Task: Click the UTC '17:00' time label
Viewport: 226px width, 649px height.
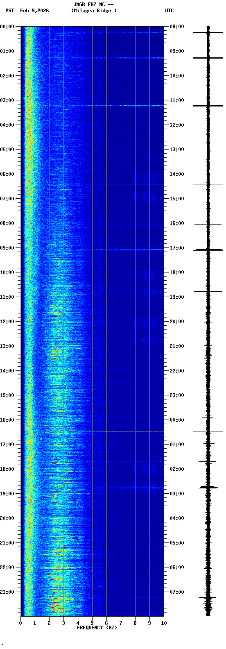Action: tap(177, 248)
